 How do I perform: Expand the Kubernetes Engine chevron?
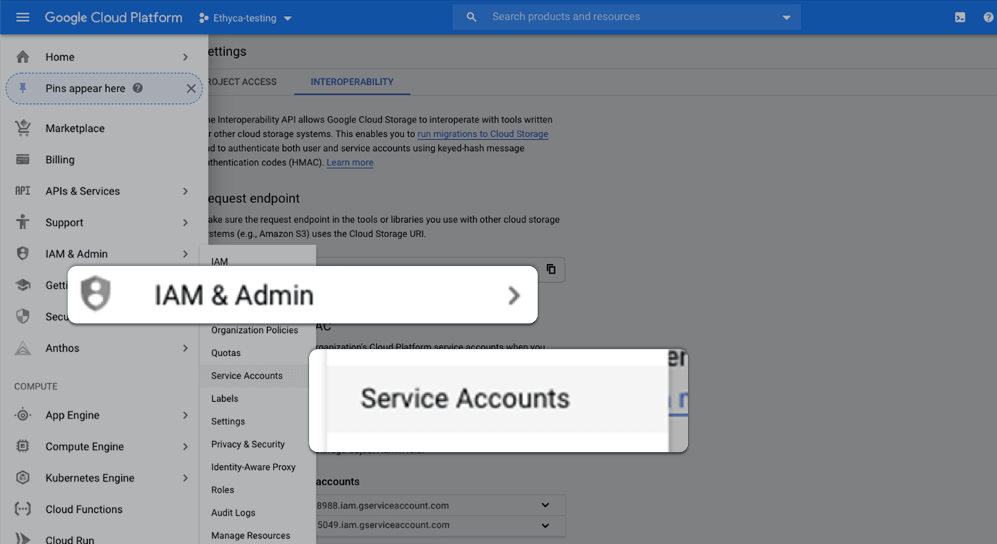[x=186, y=478]
